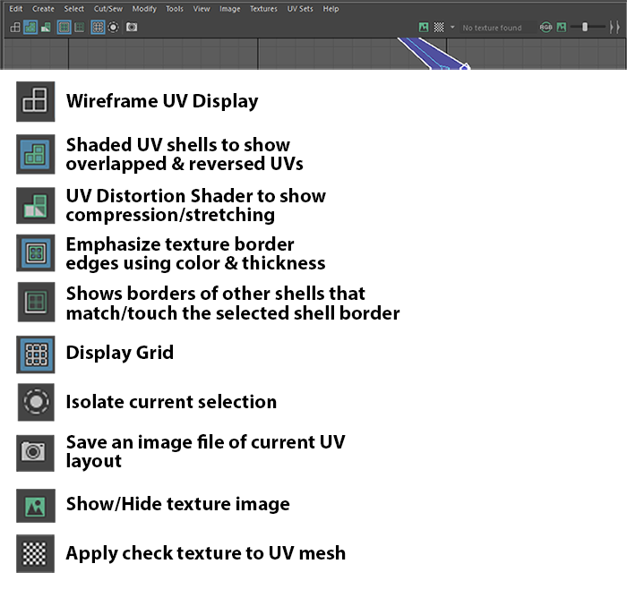Screen dimensions: 627x598
Task: Click the camera UV snapshot toolbar icon
Action: coord(132,28)
